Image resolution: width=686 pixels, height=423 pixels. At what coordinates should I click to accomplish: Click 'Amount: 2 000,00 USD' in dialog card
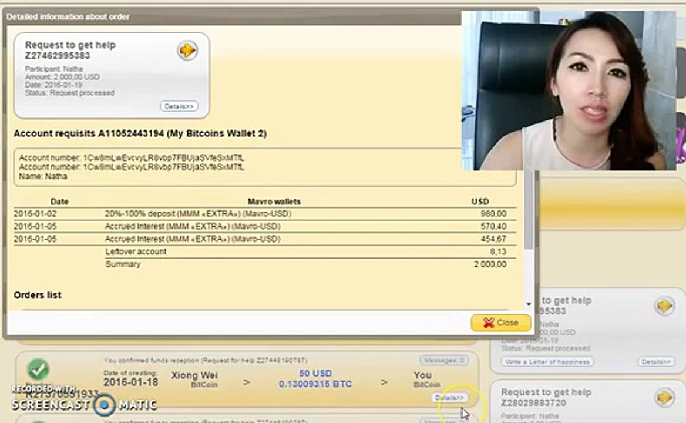pyautogui.click(x=62, y=77)
